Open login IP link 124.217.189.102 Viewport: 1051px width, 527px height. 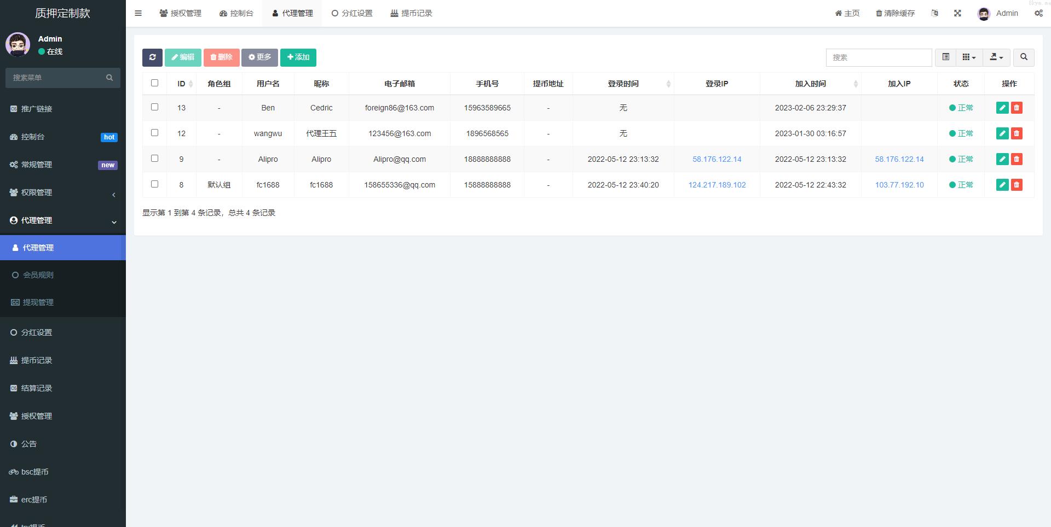point(717,185)
